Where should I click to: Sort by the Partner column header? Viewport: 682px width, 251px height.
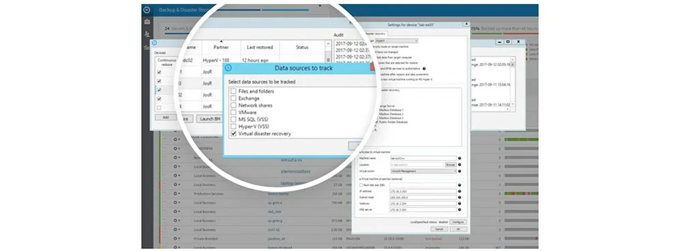[x=221, y=47]
